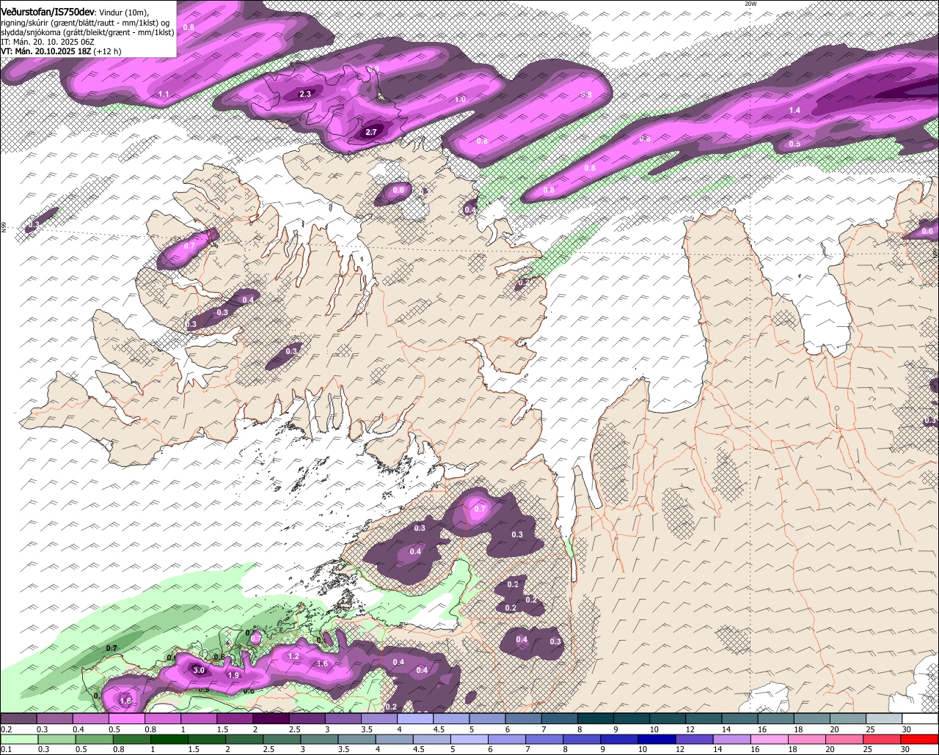This screenshot has height=755, width=939.
Task: Pick the bright pink 0.5 snow legend swatch
Action: click(x=126, y=718)
